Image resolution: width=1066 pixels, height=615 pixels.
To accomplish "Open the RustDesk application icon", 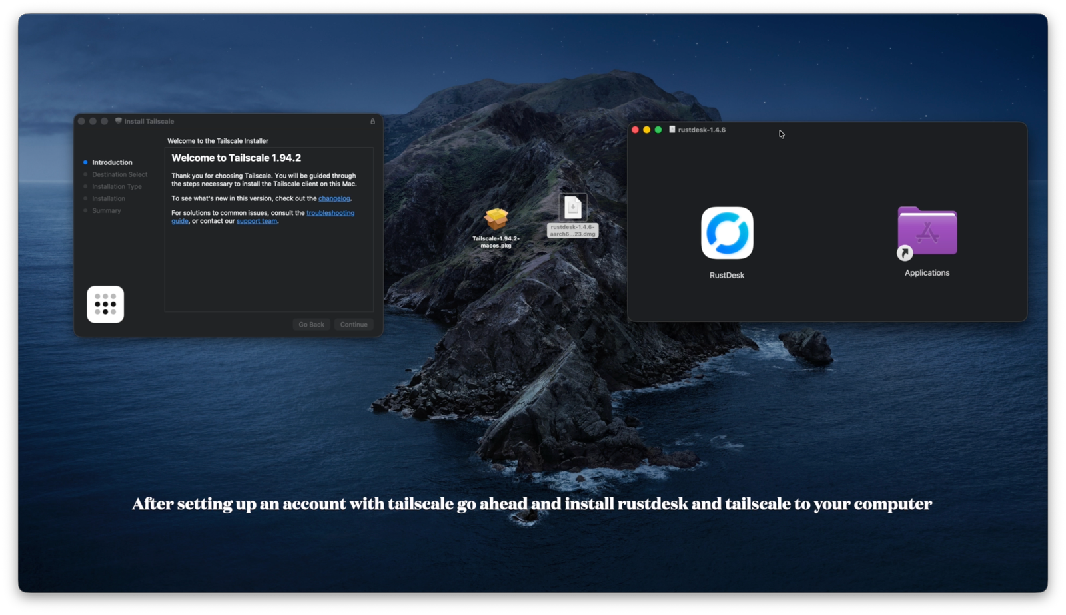I will coord(726,232).
